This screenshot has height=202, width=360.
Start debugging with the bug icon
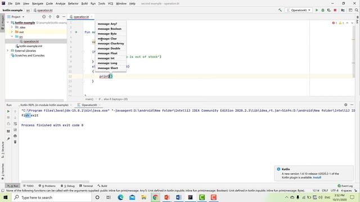click(323, 10)
